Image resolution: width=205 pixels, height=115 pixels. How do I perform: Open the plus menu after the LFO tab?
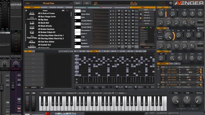[x=179, y=64]
